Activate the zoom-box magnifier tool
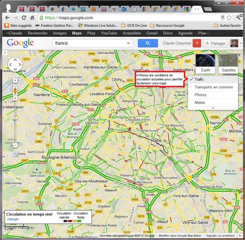The image size is (245, 240). [x=15, y=154]
